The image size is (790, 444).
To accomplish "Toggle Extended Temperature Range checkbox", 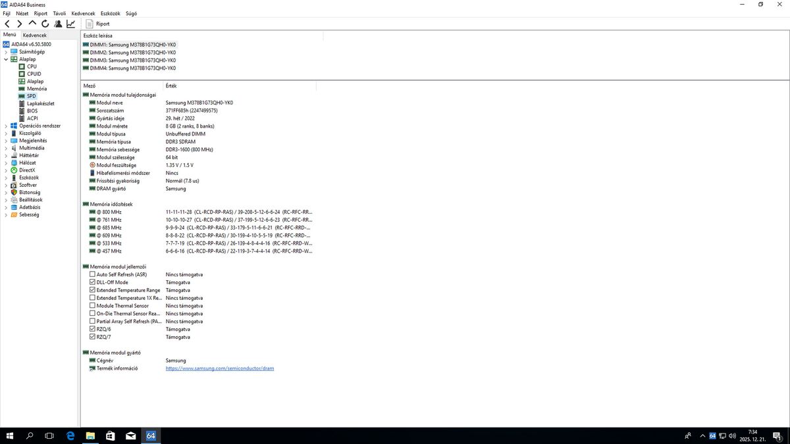I will tap(92, 290).
